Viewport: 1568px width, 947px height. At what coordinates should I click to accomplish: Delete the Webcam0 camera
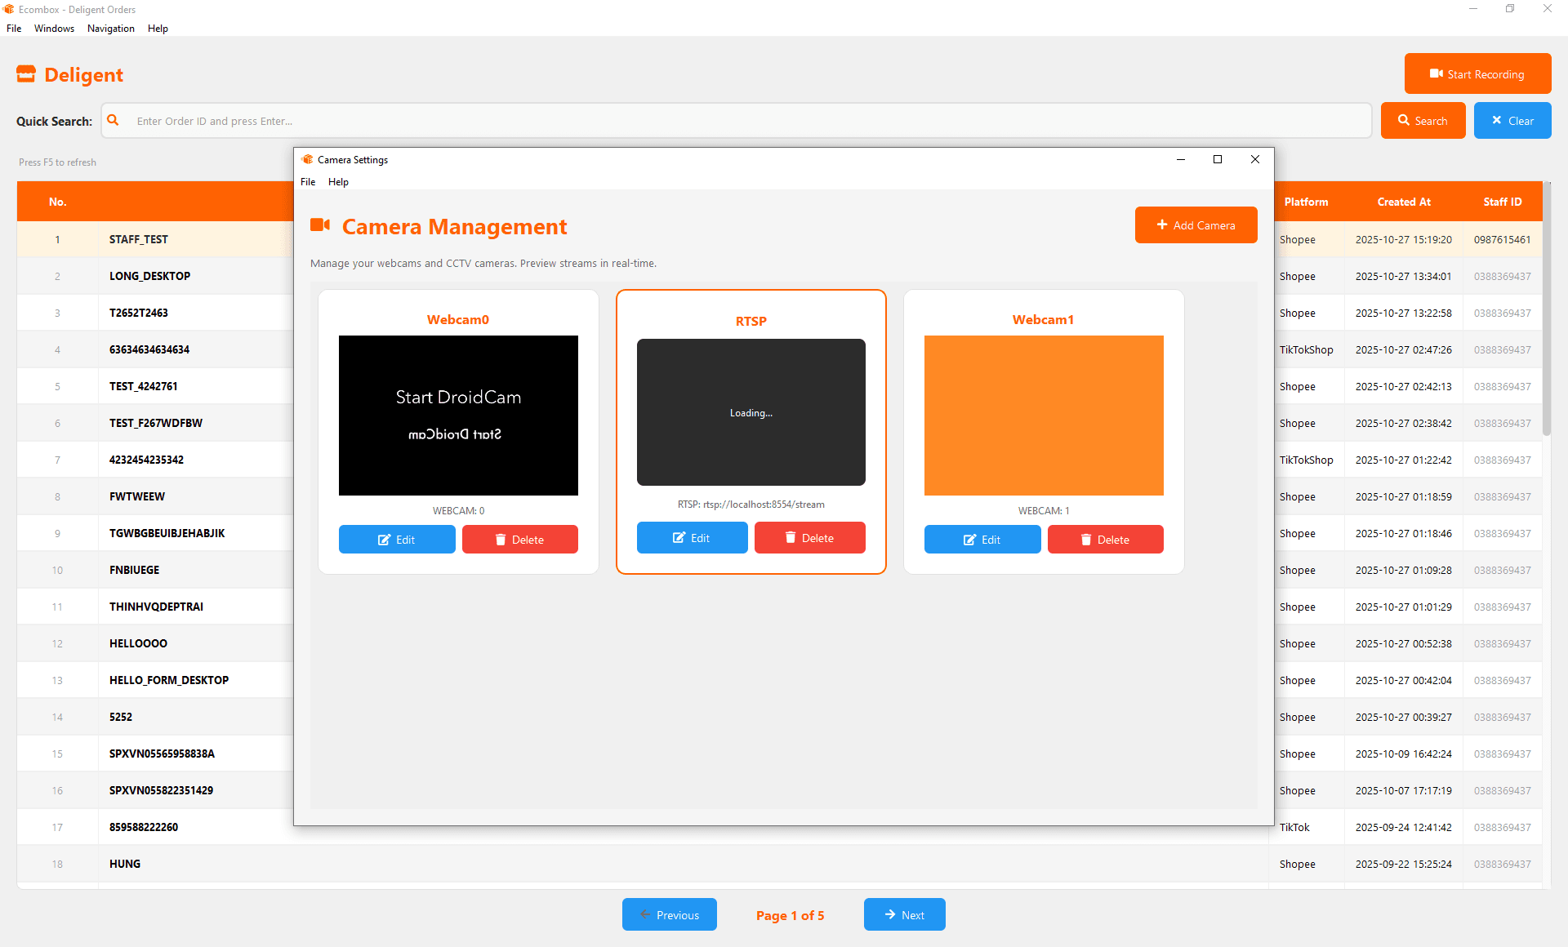tap(519, 540)
